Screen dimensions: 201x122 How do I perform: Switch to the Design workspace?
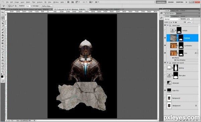171,2
